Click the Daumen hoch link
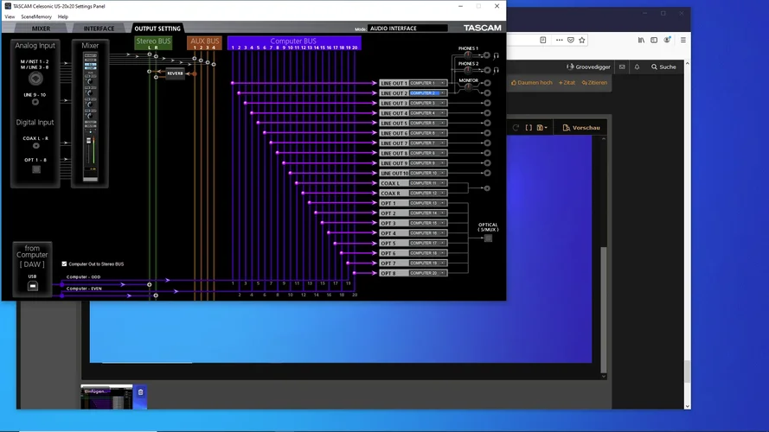 (531, 83)
